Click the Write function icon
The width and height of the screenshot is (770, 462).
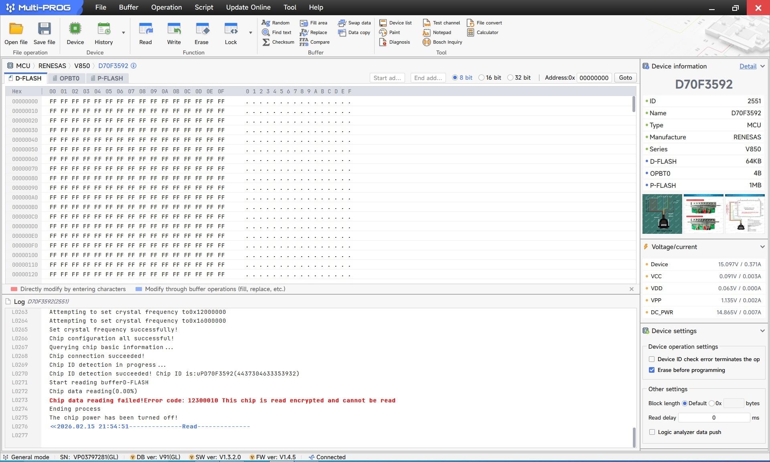pyautogui.click(x=174, y=29)
